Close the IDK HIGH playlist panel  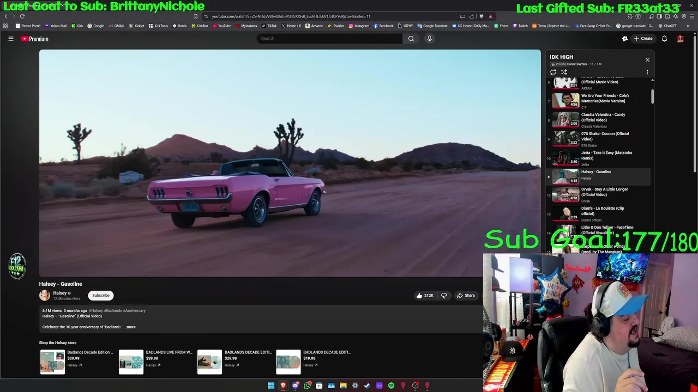647,60
